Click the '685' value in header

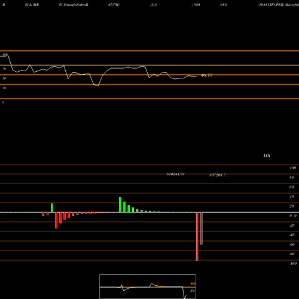click(x=224, y=5)
